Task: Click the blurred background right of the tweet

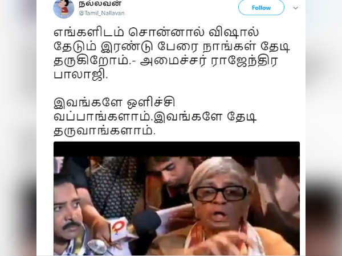Action: pos(324,128)
